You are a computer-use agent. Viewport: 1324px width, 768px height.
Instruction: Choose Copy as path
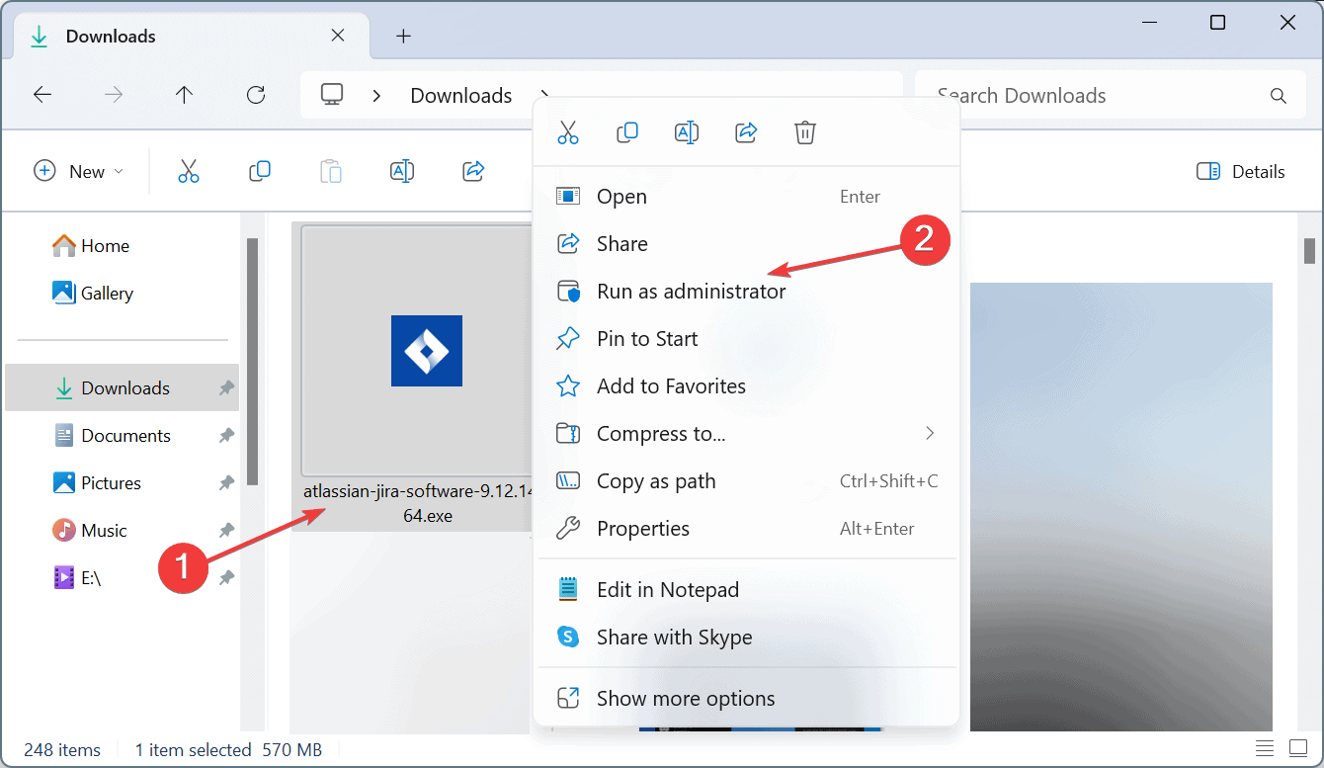(746, 480)
